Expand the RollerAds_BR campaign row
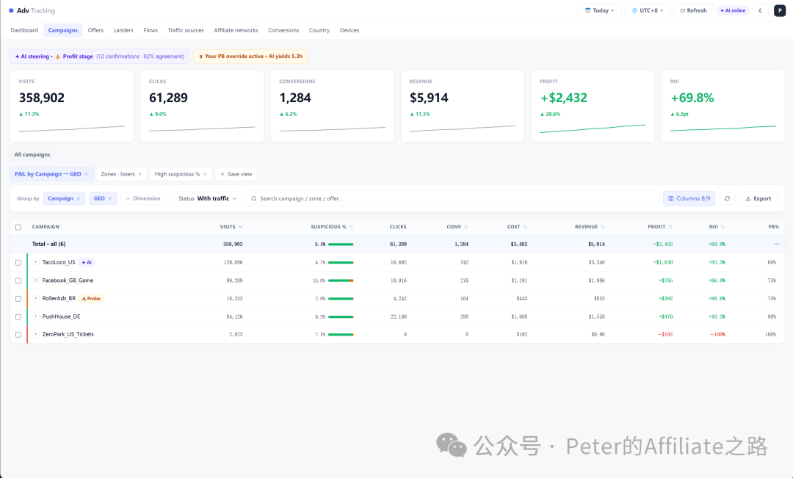Screen dimensions: 793x478 tap(36, 298)
